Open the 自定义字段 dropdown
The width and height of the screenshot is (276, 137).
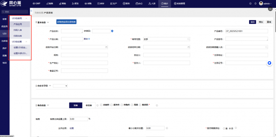click(x=60, y=86)
